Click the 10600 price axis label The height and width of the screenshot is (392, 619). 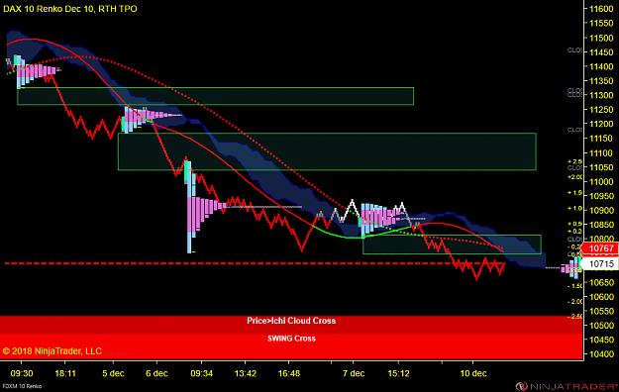tap(601, 297)
